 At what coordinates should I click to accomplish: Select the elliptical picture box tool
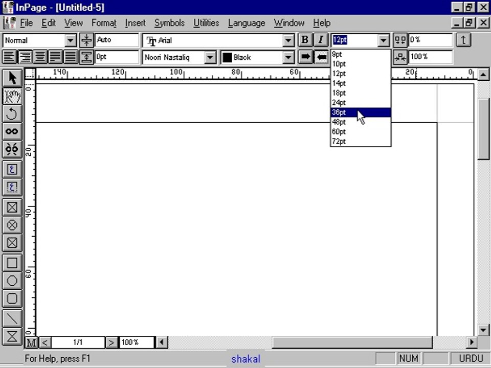coord(12,225)
